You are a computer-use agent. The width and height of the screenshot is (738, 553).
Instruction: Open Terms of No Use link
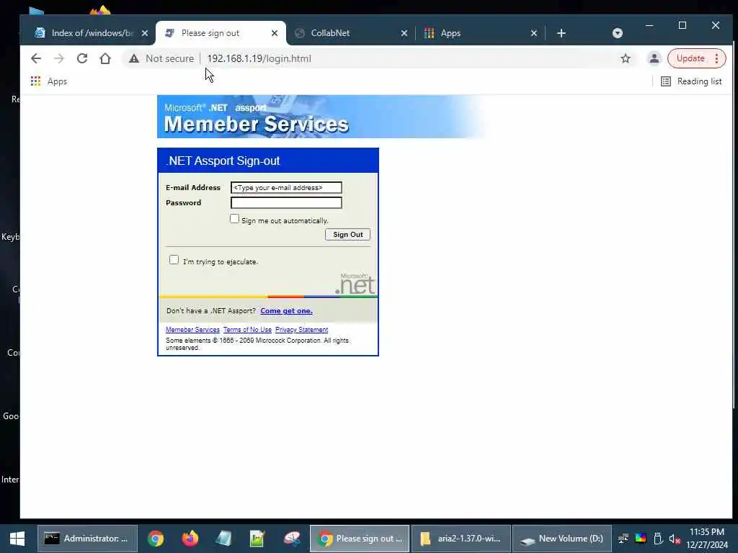click(x=247, y=330)
